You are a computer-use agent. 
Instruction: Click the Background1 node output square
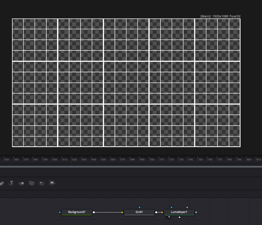click(x=94, y=212)
